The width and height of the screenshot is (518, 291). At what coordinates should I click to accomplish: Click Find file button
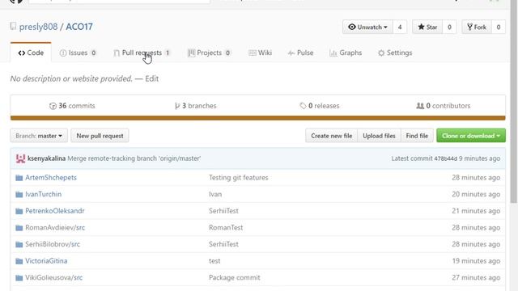pos(417,136)
